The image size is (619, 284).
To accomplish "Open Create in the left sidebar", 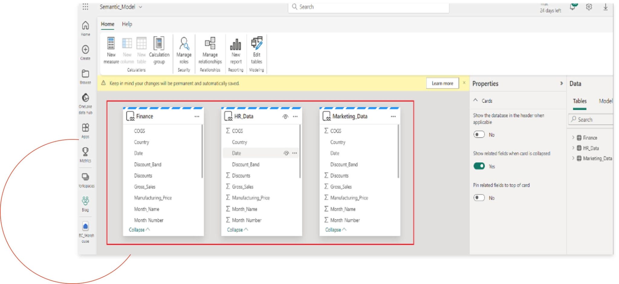I will (86, 53).
